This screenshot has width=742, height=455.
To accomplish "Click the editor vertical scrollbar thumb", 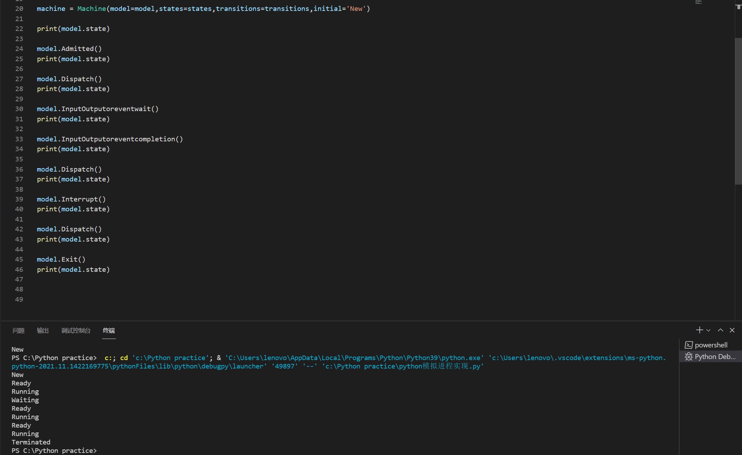I will click(x=738, y=111).
